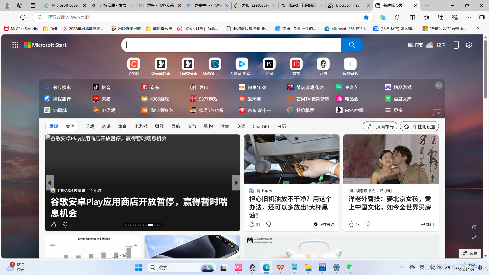Advance carousel with next arrow
Image resolution: width=489 pixels, height=275 pixels.
(x=236, y=183)
